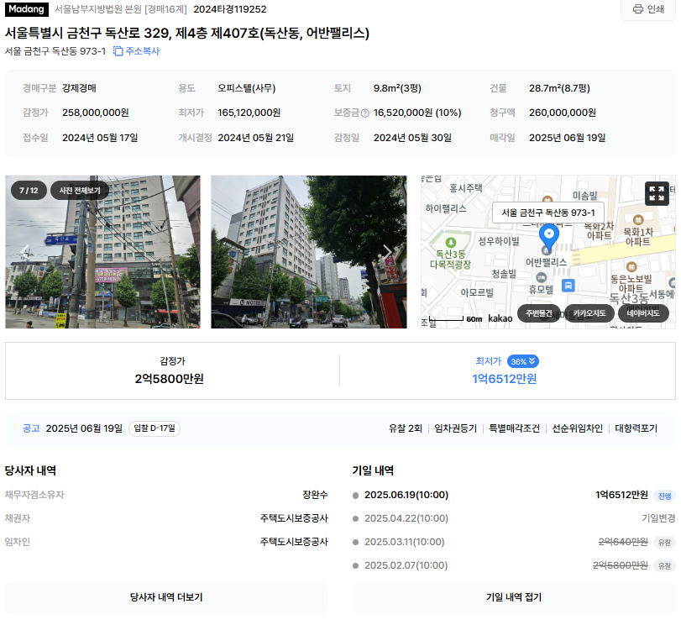Viewport: 681px width, 625px height.
Task: Select the 2025.03.11(10:00) schedule row
Action: click(x=514, y=542)
